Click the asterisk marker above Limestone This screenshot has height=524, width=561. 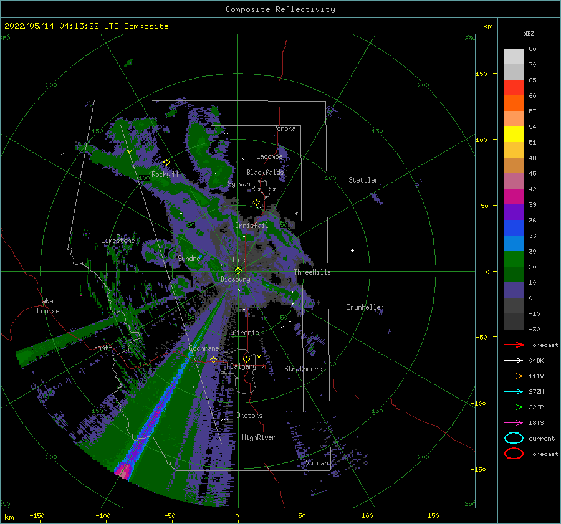click(118, 235)
